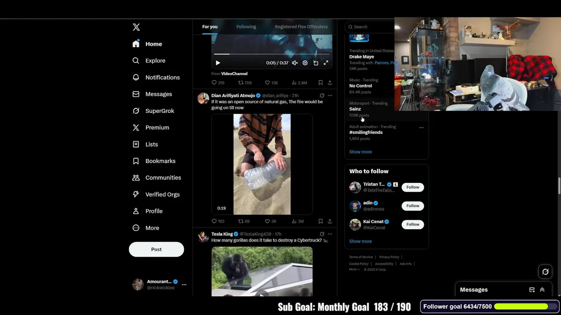
Task: Compose new message in Messages drawer
Action: click(532, 290)
